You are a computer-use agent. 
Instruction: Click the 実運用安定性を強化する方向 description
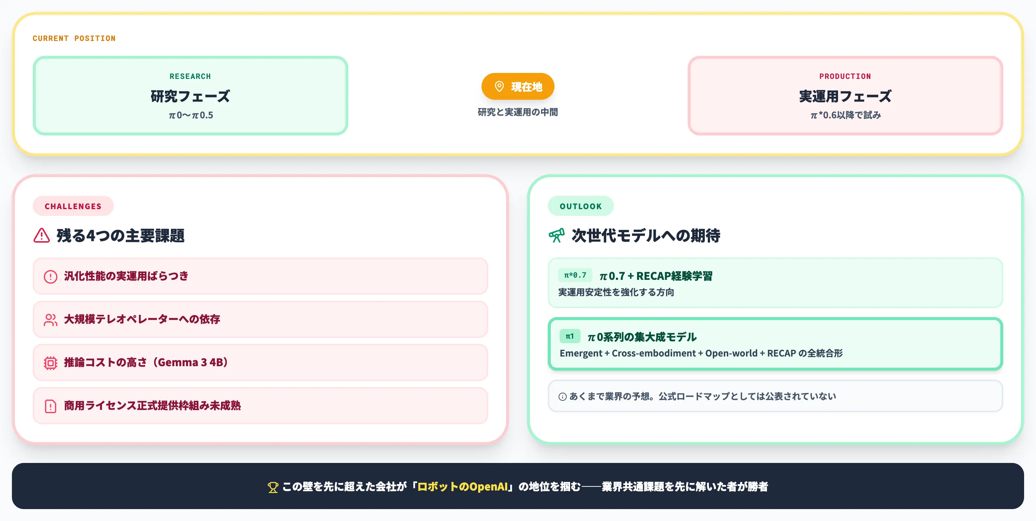point(616,292)
